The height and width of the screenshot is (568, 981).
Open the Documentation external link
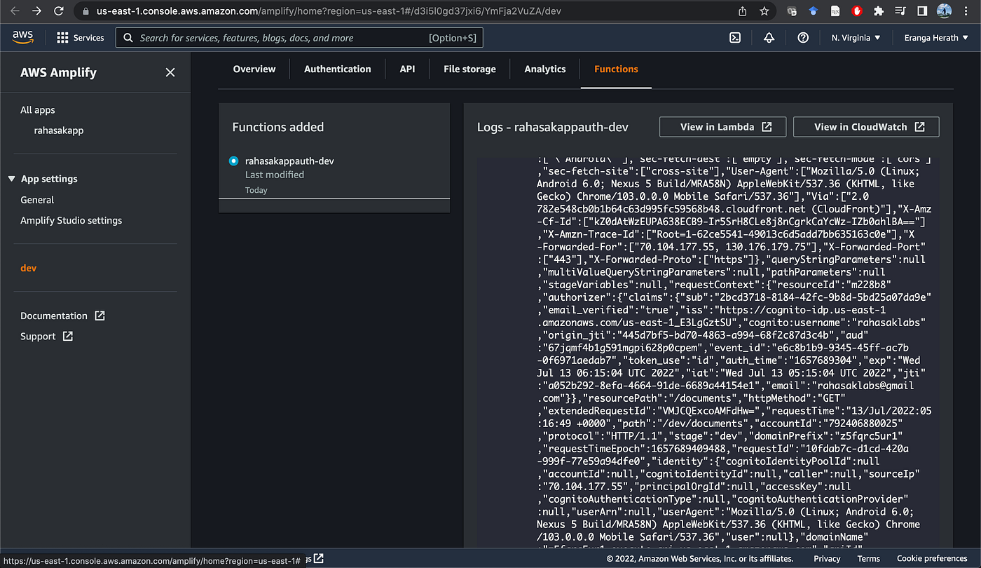62,316
